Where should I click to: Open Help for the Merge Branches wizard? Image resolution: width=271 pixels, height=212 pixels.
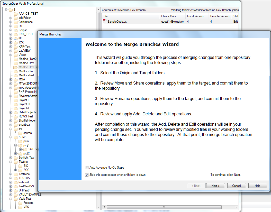257,186
